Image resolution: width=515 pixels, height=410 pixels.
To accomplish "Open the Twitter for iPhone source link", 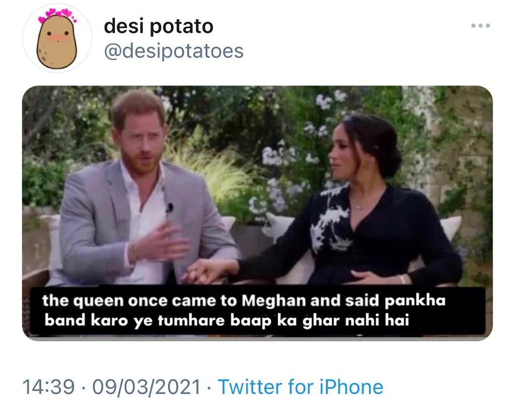I will click(301, 387).
